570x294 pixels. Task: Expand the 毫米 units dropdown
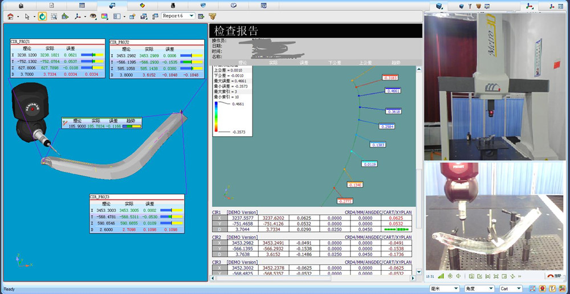tap(444, 289)
